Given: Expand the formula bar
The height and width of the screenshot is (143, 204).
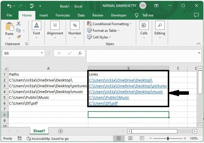Looking at the screenshot, I should pos(199,53).
